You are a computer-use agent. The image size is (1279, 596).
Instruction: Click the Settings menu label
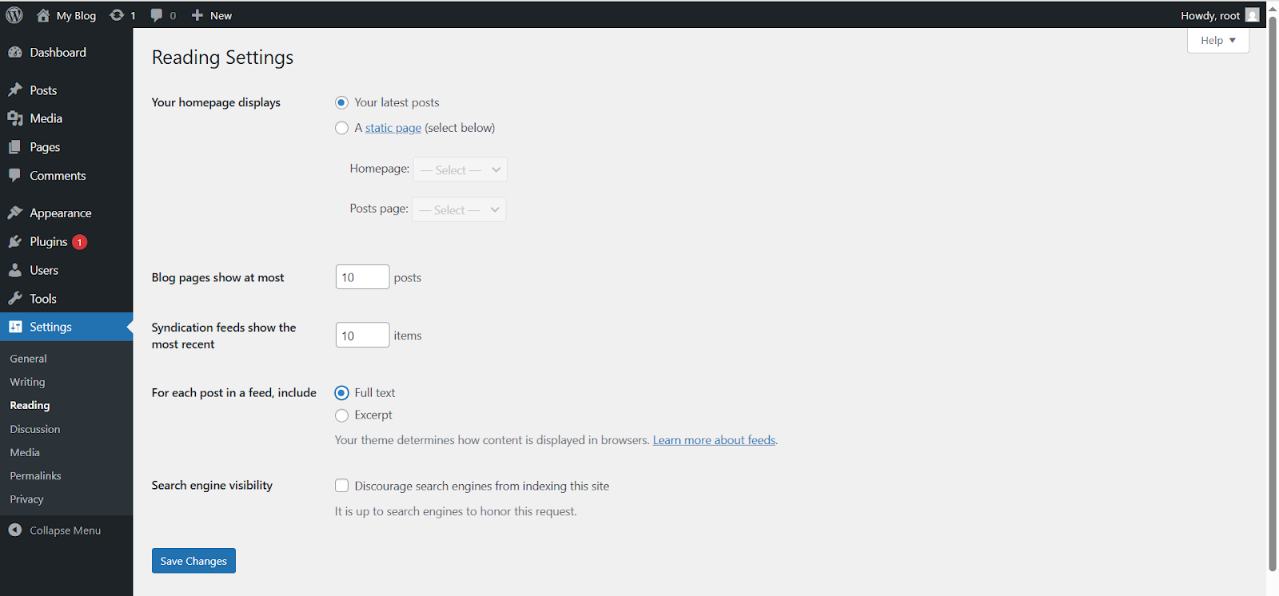[50, 327]
